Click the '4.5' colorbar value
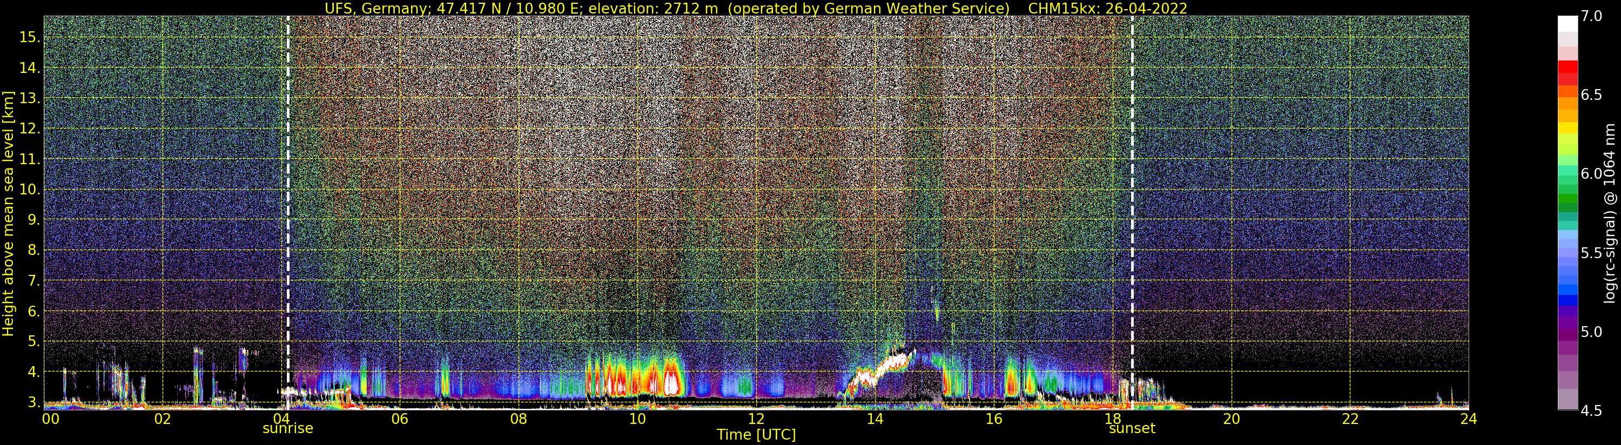 click(1591, 410)
